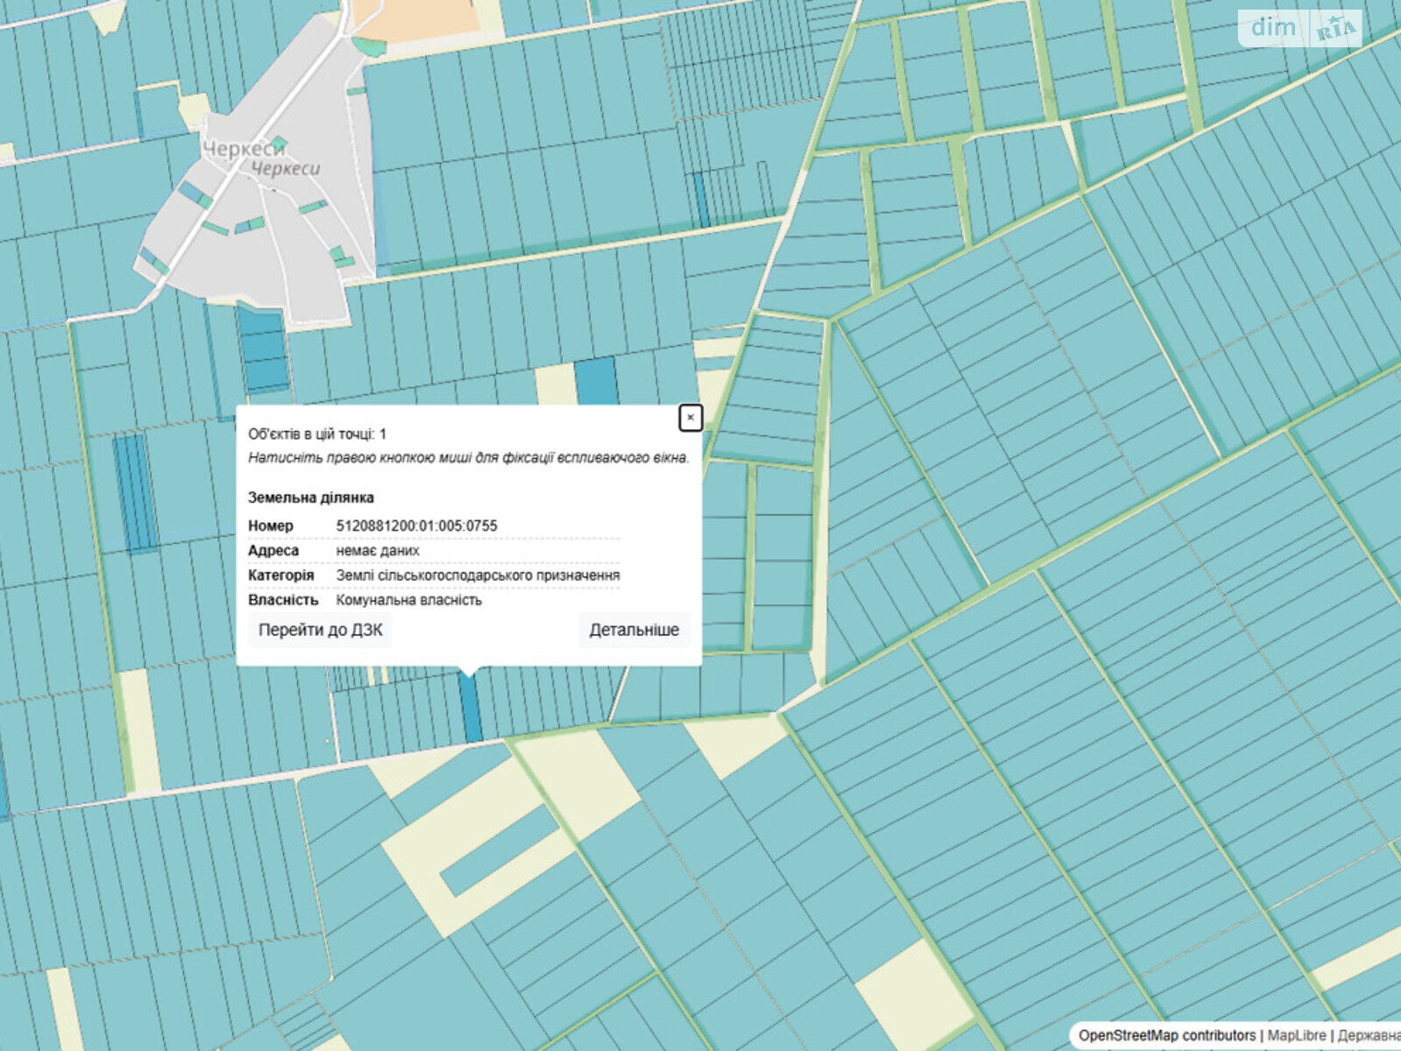Screen dimensions: 1401x1051
Task: Click the dim.RIA watermark logo
Action: click(x=1300, y=29)
